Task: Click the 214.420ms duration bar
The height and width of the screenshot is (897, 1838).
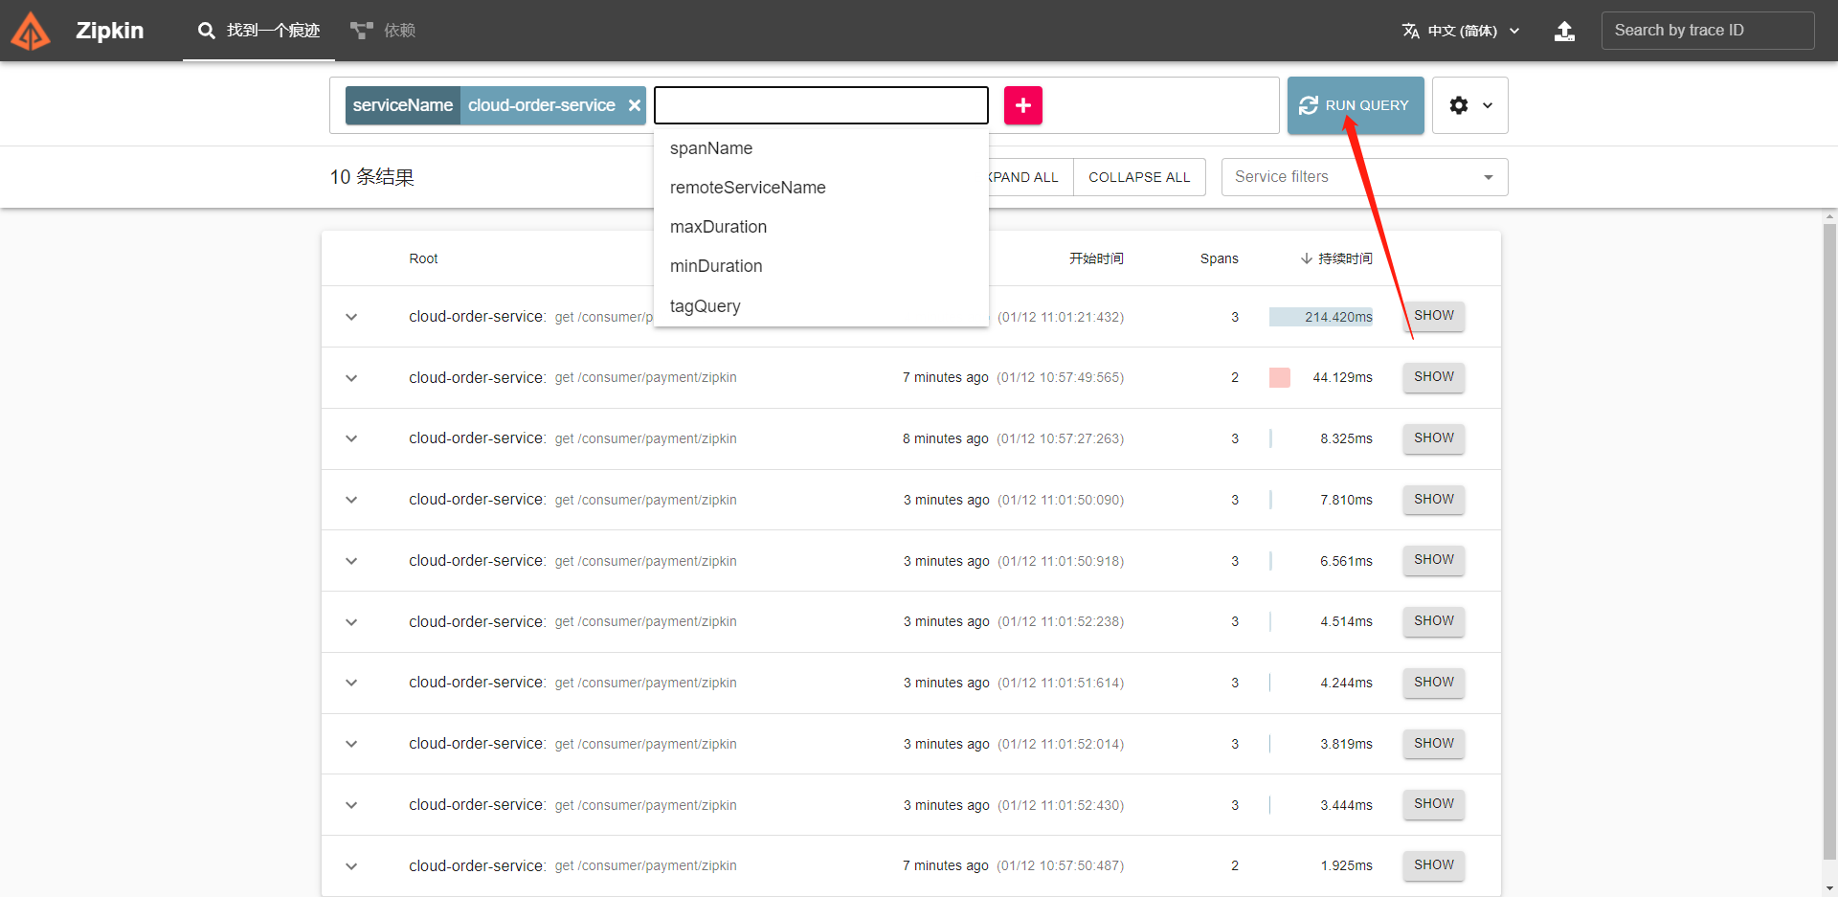Action: 1321,317
